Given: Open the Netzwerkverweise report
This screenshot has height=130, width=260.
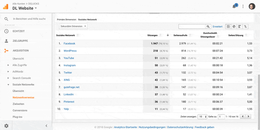Looking at the screenshot, I should [23, 98].
